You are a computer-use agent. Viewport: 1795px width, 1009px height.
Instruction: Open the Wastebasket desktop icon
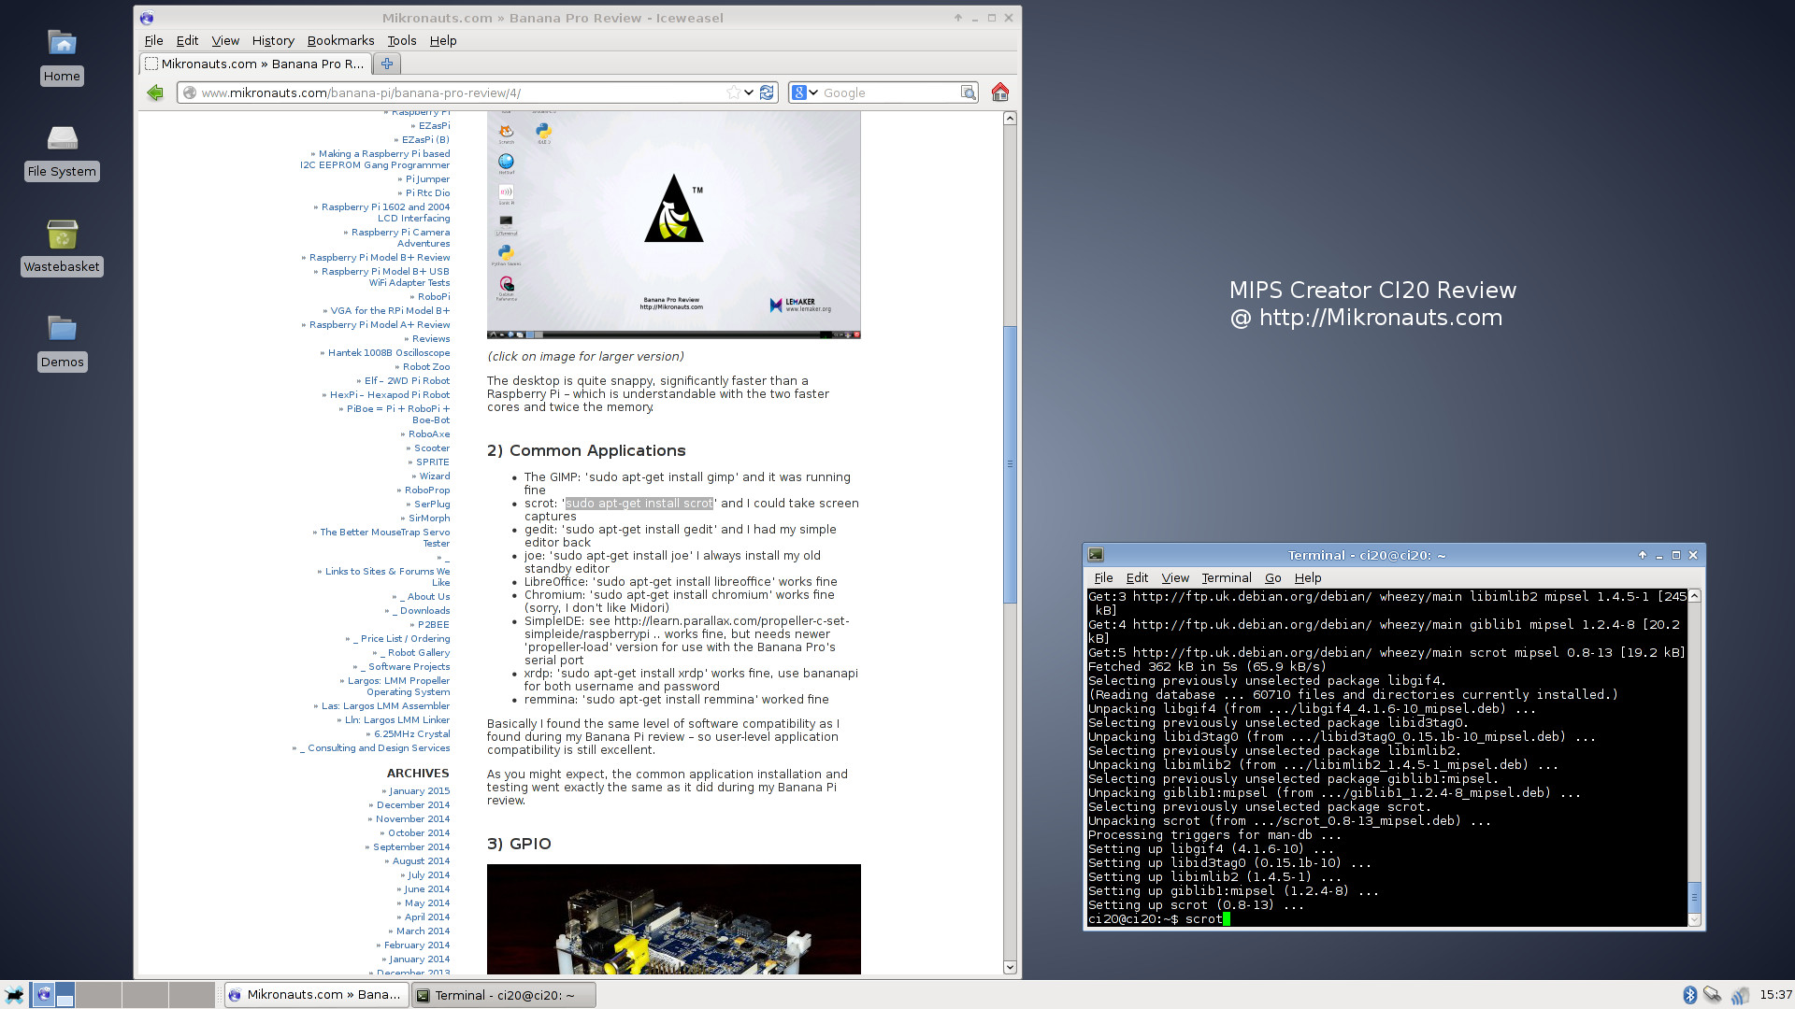tap(62, 247)
